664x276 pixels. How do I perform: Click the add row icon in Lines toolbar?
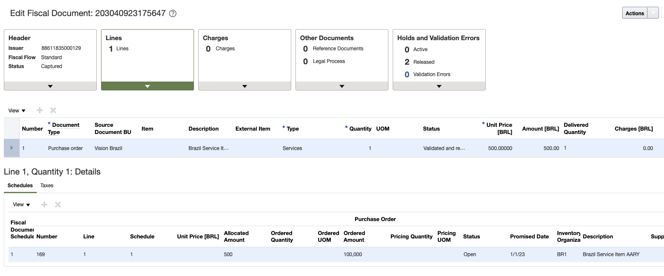[40, 110]
